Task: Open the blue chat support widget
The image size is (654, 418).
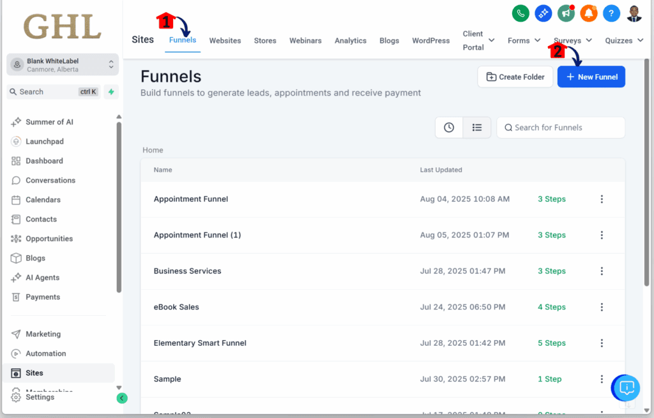Action: [x=626, y=388]
